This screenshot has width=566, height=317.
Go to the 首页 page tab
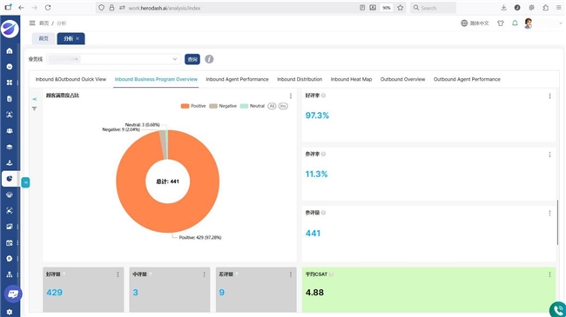click(44, 38)
